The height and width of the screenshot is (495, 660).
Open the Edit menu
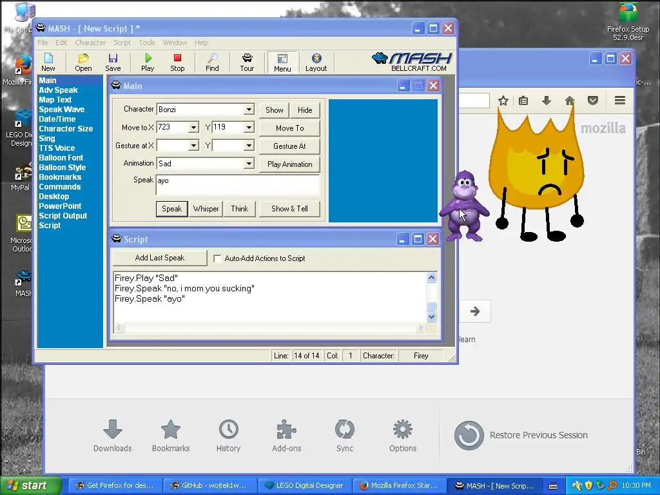pyautogui.click(x=61, y=43)
